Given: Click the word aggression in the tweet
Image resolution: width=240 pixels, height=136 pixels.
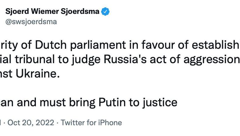Looking at the screenshot, I should coord(211,60).
